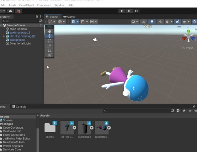Toggle 2D scene view mode
This screenshot has width=197, height=152.
pyautogui.click(x=143, y=22)
